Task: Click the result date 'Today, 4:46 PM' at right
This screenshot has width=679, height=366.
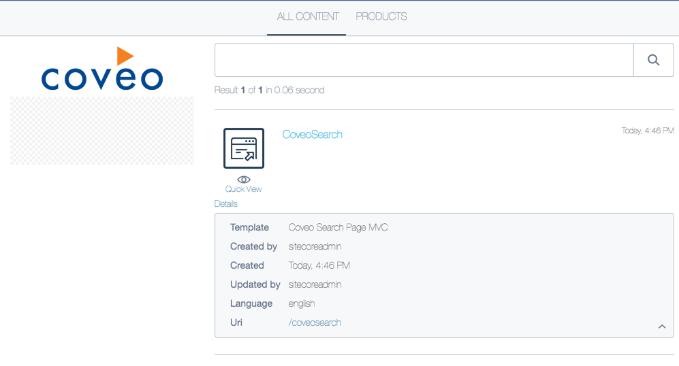Action: [648, 131]
